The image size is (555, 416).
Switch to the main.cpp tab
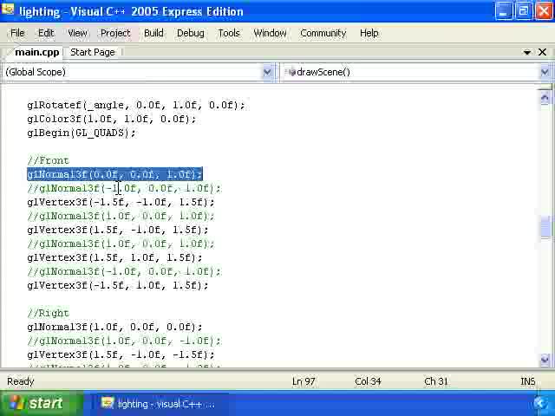36,52
